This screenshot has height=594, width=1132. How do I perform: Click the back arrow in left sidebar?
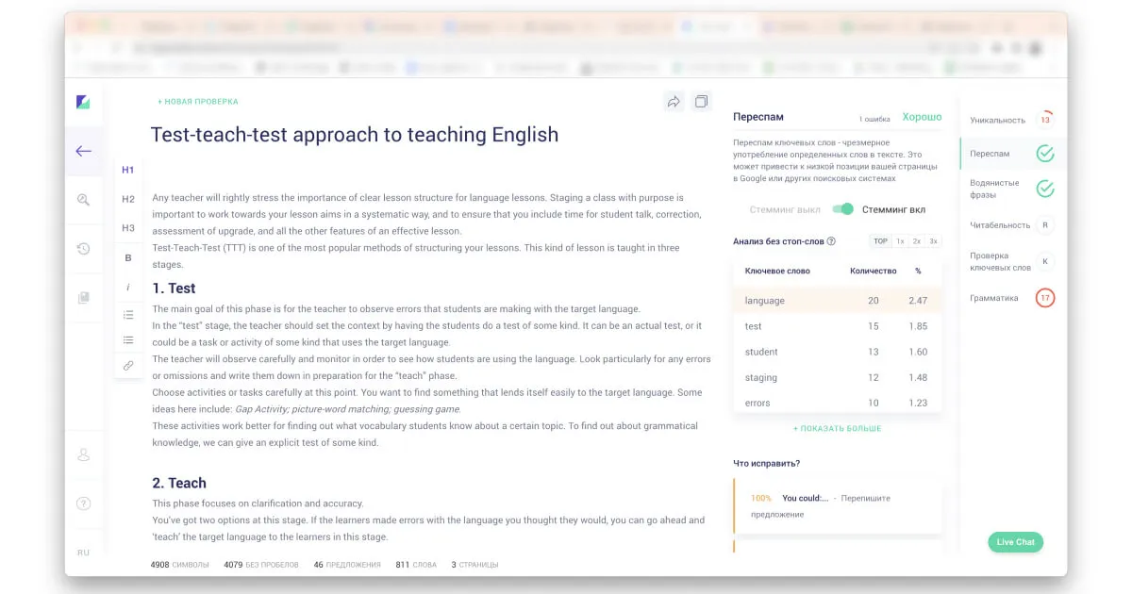tap(84, 151)
